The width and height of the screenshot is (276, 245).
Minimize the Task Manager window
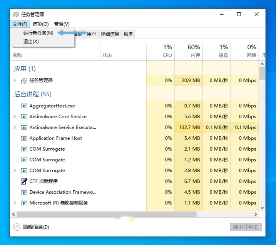[222, 14]
